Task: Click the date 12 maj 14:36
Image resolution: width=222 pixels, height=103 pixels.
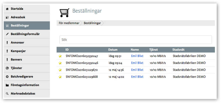Action: point(116,70)
